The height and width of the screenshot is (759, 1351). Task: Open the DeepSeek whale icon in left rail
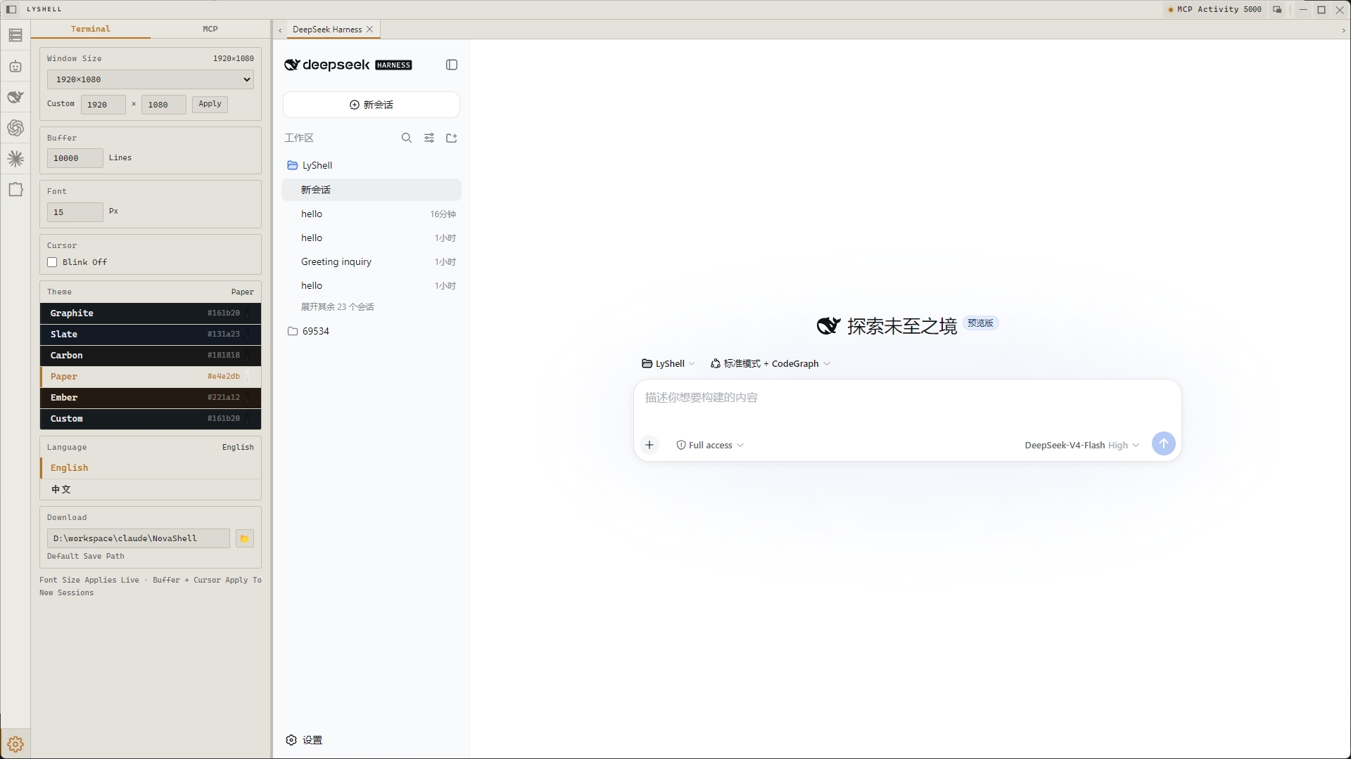[x=15, y=97]
